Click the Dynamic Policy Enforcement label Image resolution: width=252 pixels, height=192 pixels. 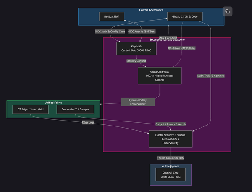[138, 102]
